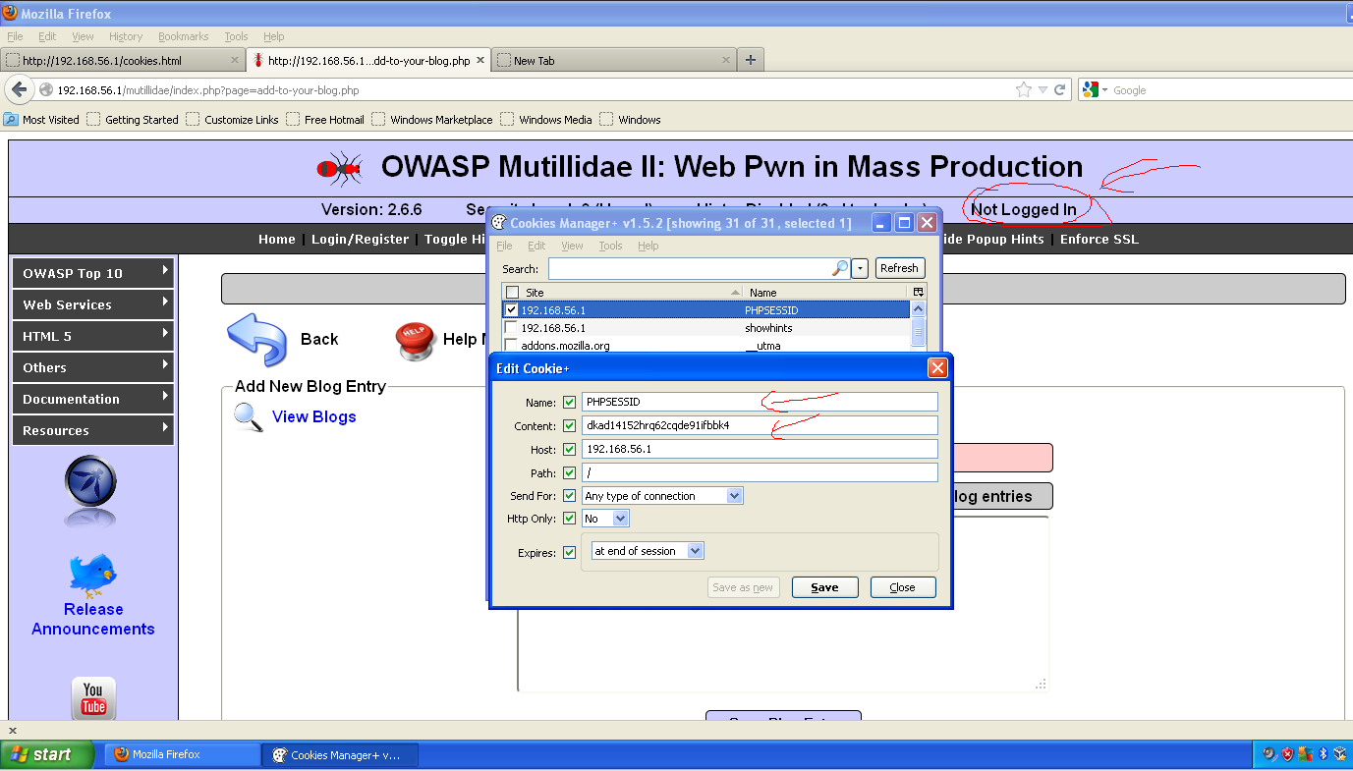Sort the cookie list by the Name column
The width and height of the screenshot is (1353, 771).
pyautogui.click(x=825, y=293)
